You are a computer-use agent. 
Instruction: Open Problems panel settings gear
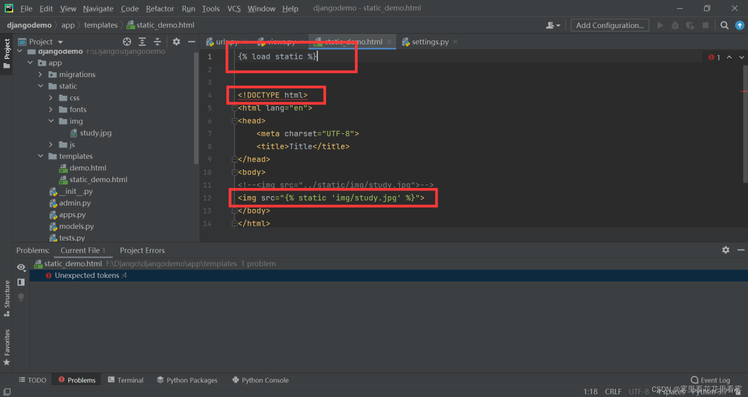[x=725, y=250]
